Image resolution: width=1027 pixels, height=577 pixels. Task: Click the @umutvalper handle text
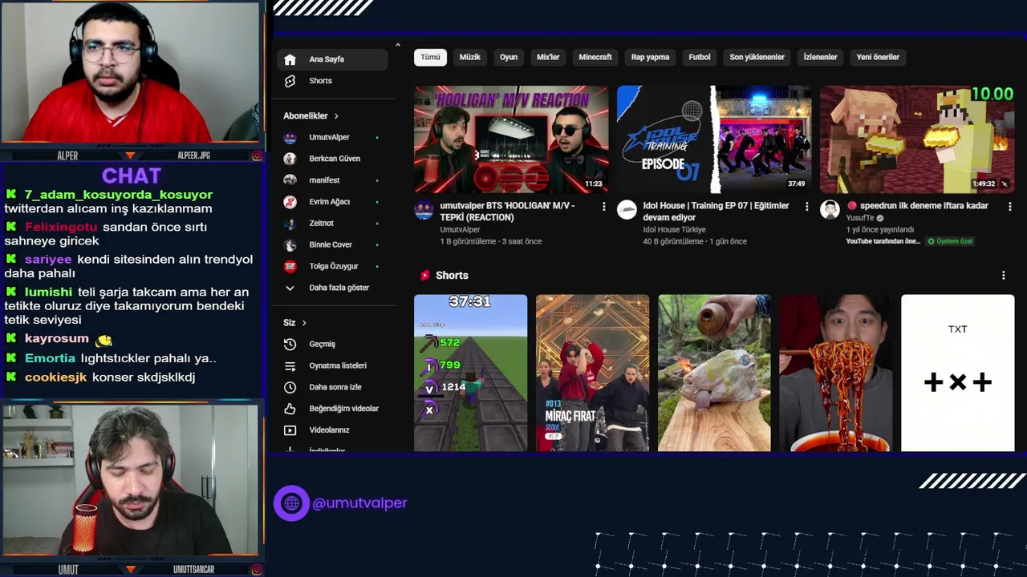(359, 503)
